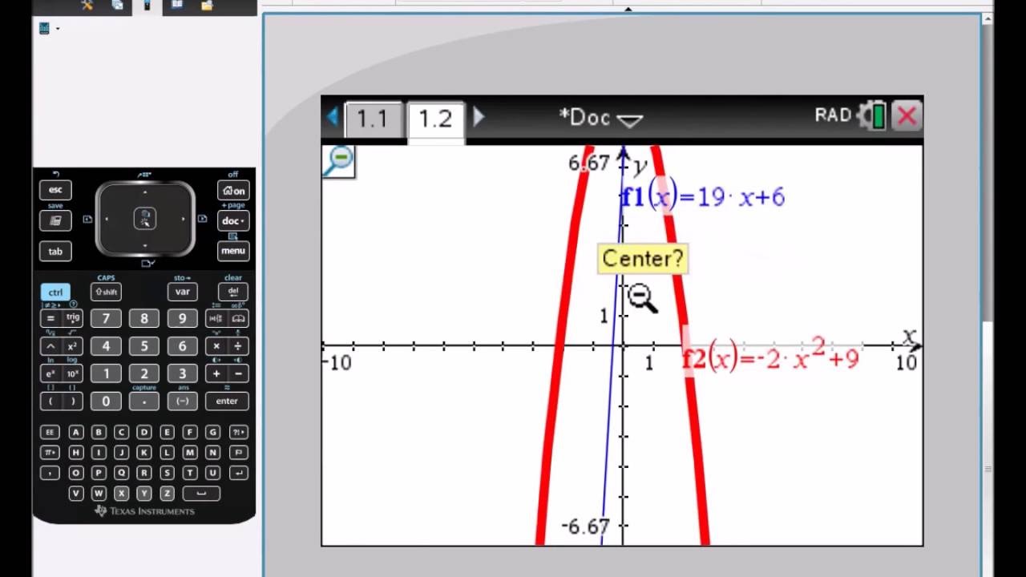Click the touchpad center click button

pyautogui.click(x=145, y=219)
